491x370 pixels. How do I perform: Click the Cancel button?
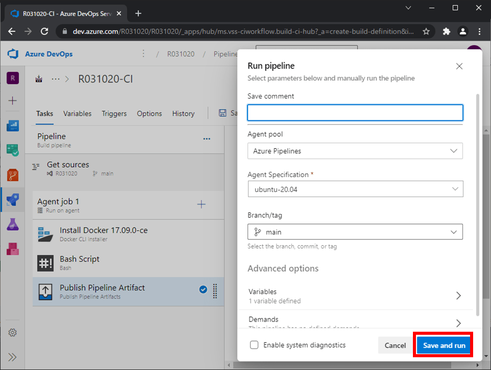395,346
